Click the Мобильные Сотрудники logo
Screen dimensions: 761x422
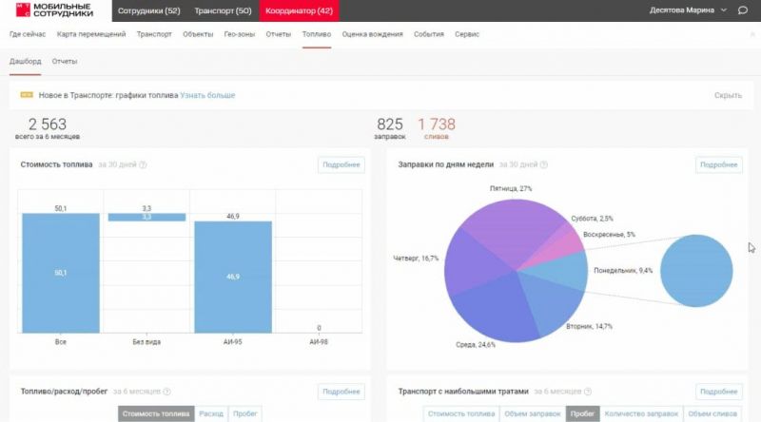coord(53,10)
